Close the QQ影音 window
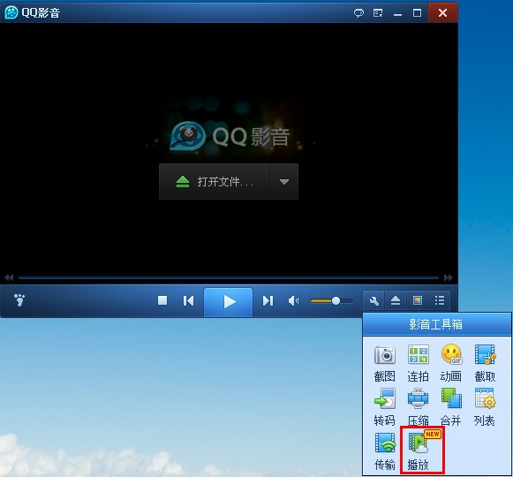The width and height of the screenshot is (513, 477). [x=442, y=12]
